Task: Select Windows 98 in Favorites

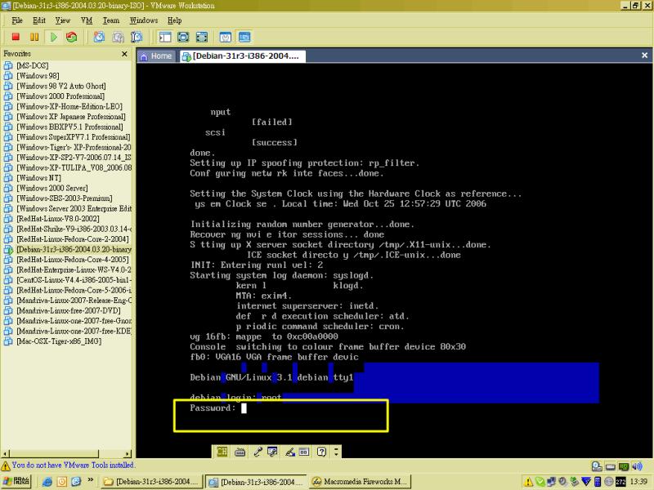Action: [x=38, y=76]
